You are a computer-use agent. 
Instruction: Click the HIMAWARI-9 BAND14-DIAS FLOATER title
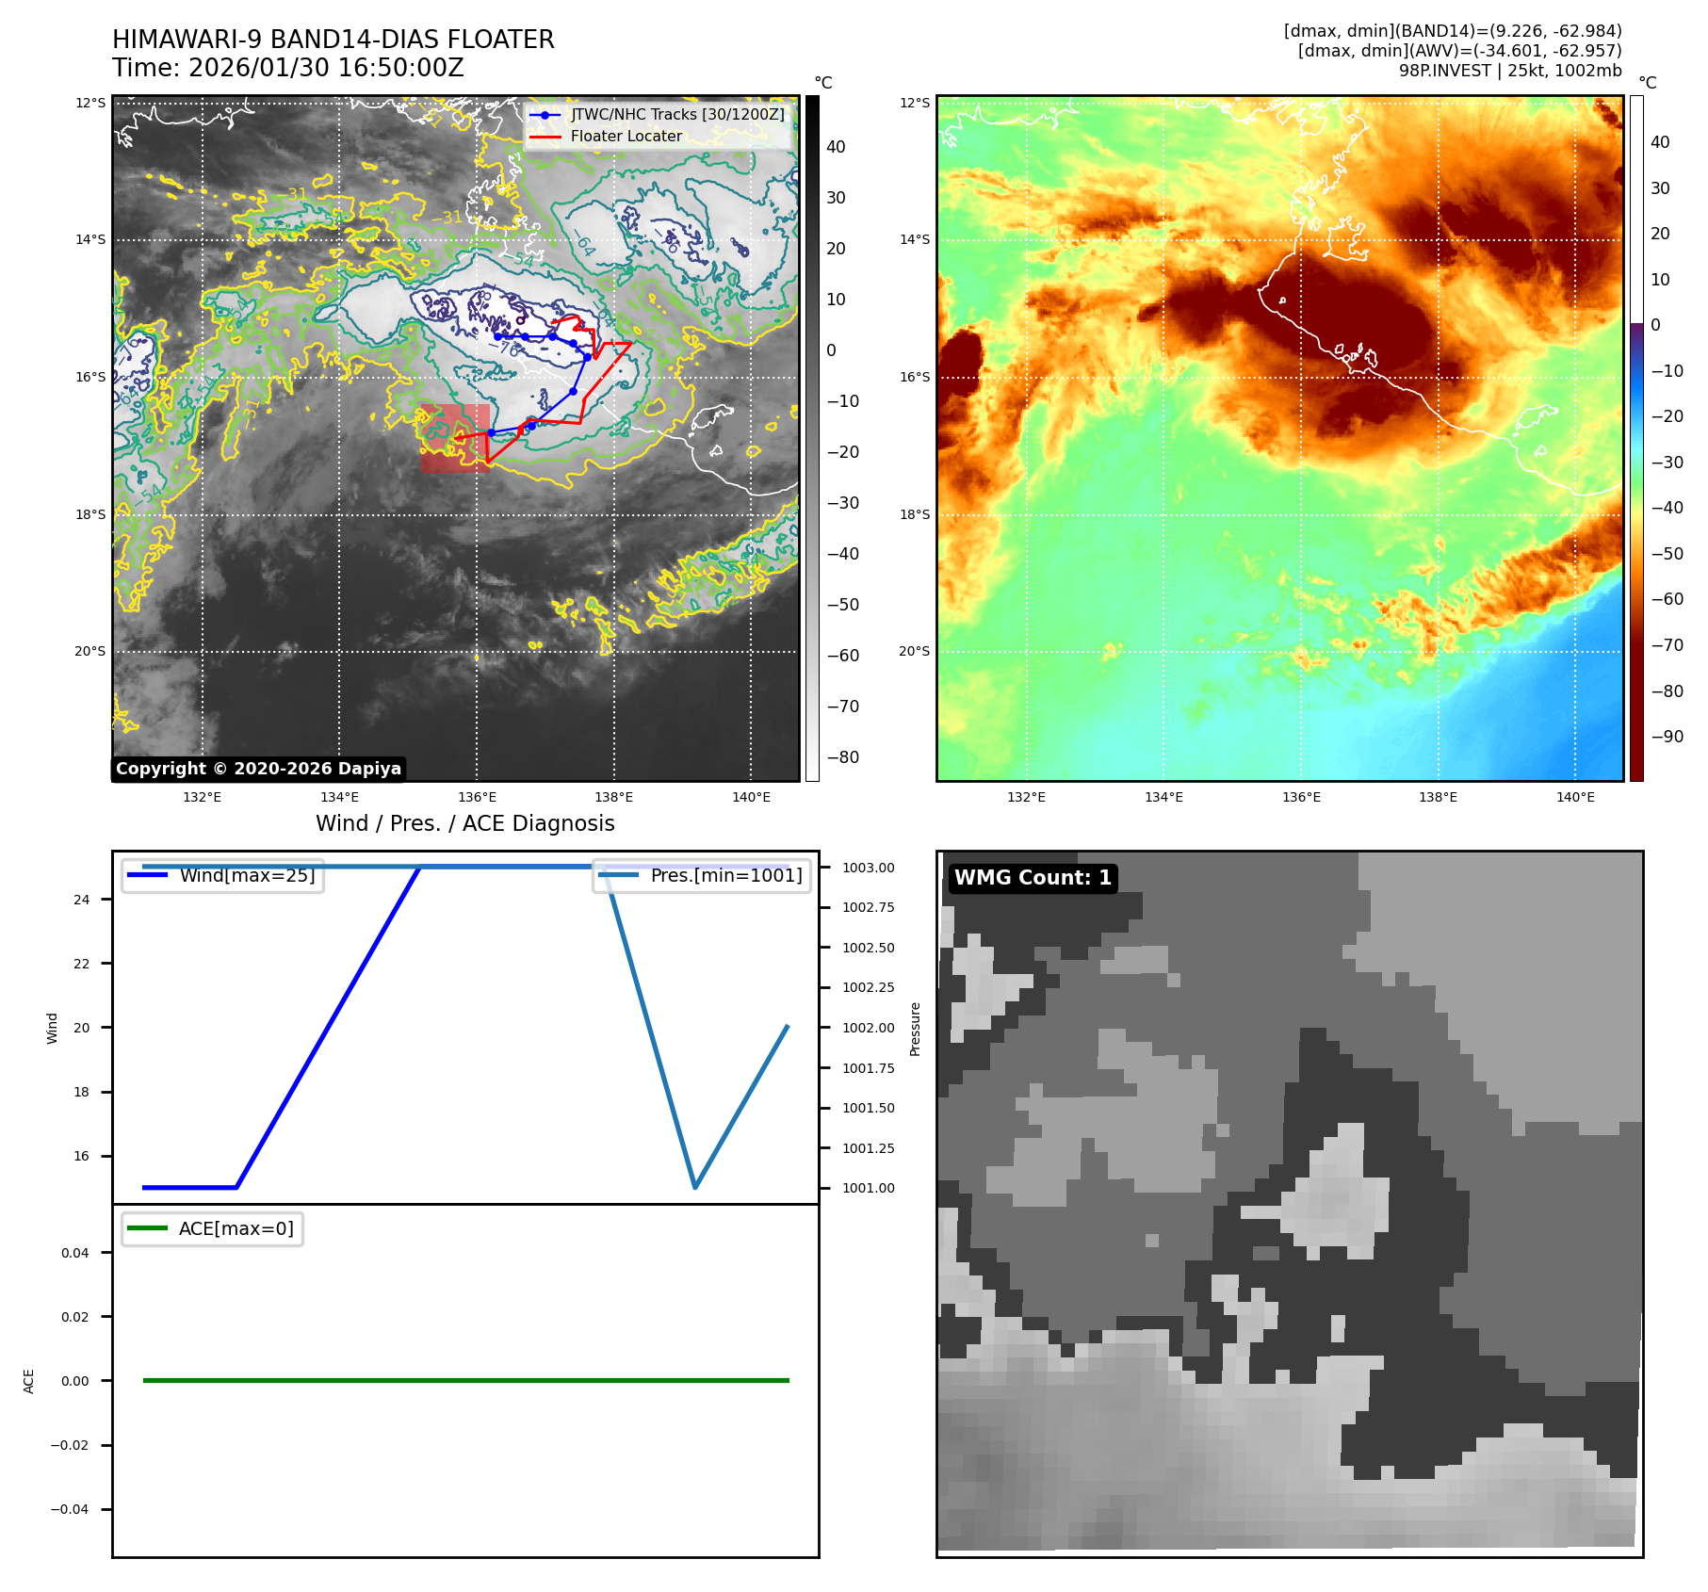coord(333,40)
